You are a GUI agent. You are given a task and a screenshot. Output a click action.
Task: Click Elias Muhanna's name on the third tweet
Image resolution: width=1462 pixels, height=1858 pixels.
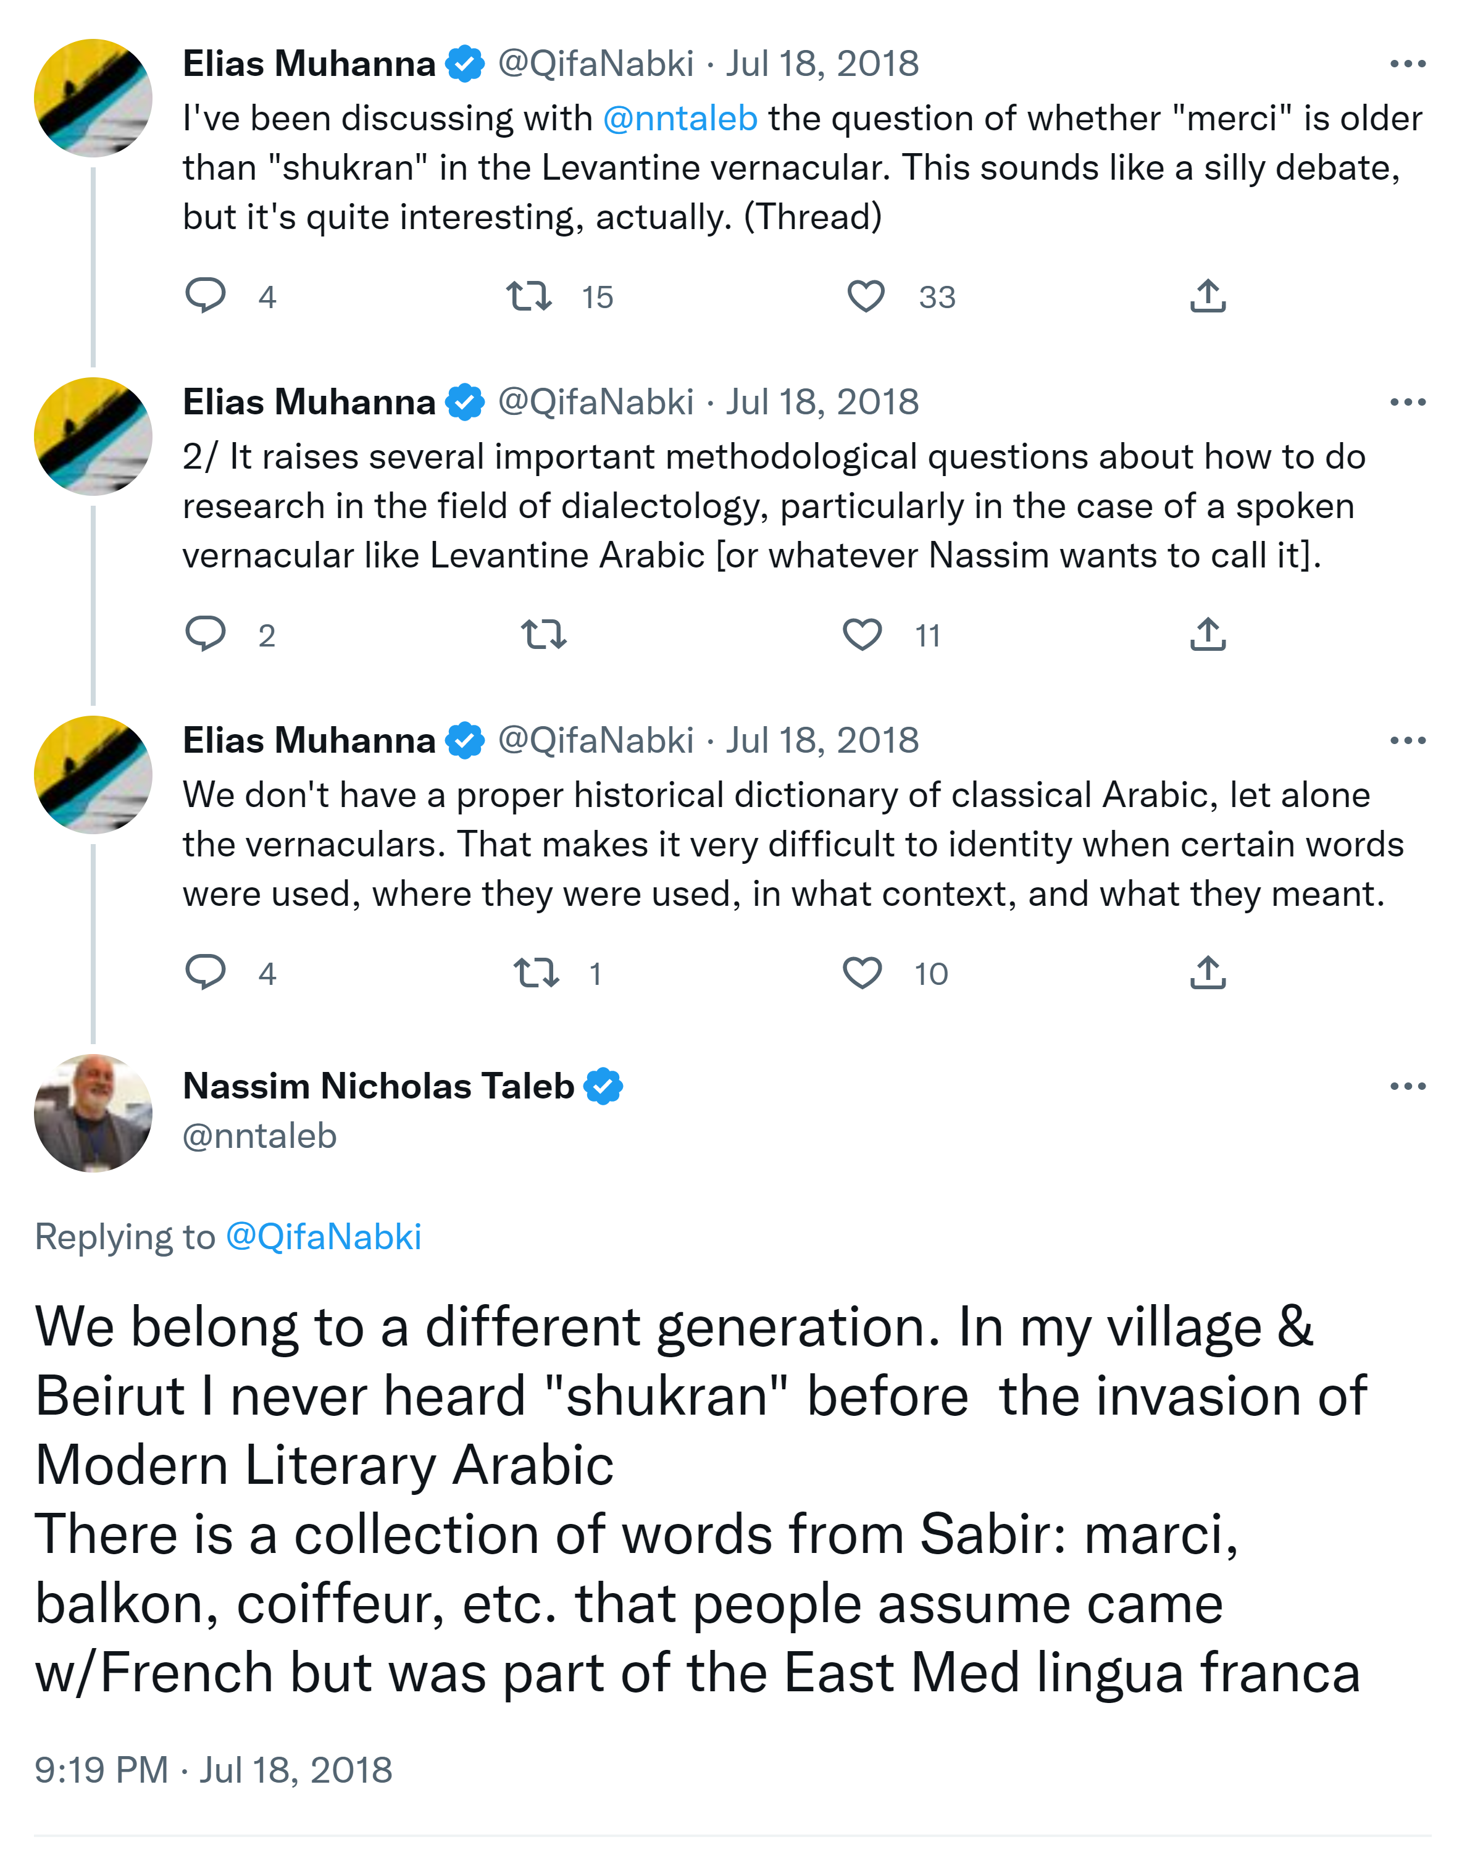[x=309, y=740]
